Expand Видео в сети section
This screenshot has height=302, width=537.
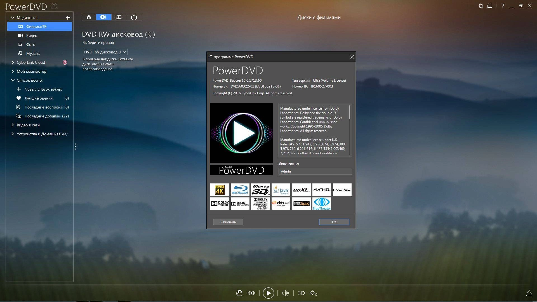[x=13, y=125]
